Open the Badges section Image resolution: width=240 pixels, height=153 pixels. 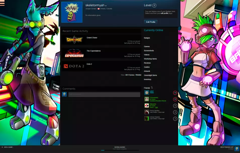click(147, 38)
